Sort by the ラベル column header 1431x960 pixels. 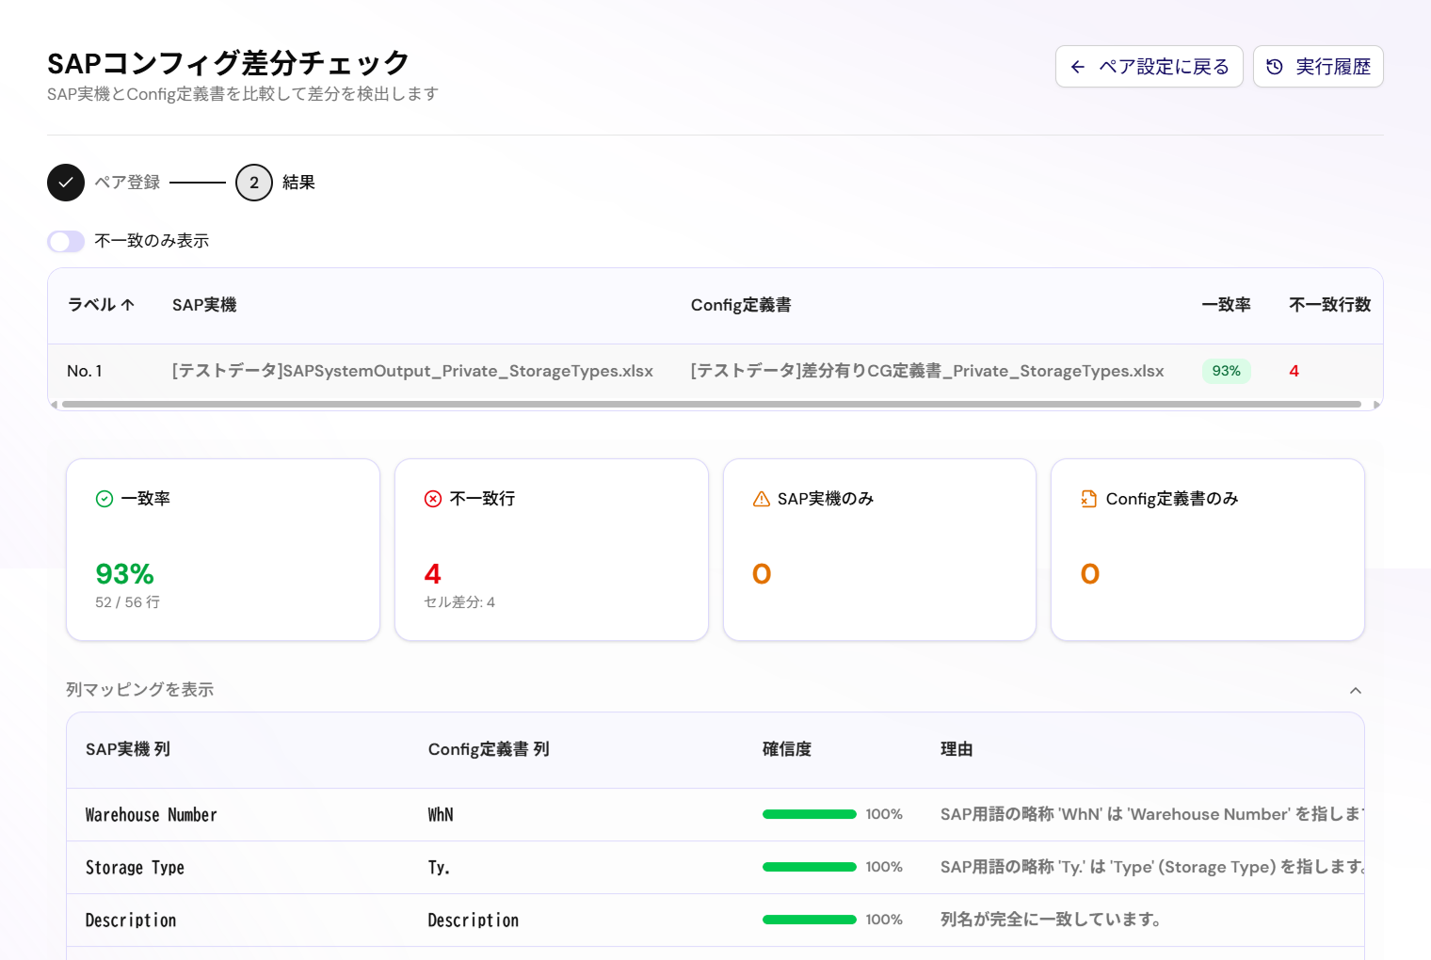pyautogui.click(x=101, y=305)
